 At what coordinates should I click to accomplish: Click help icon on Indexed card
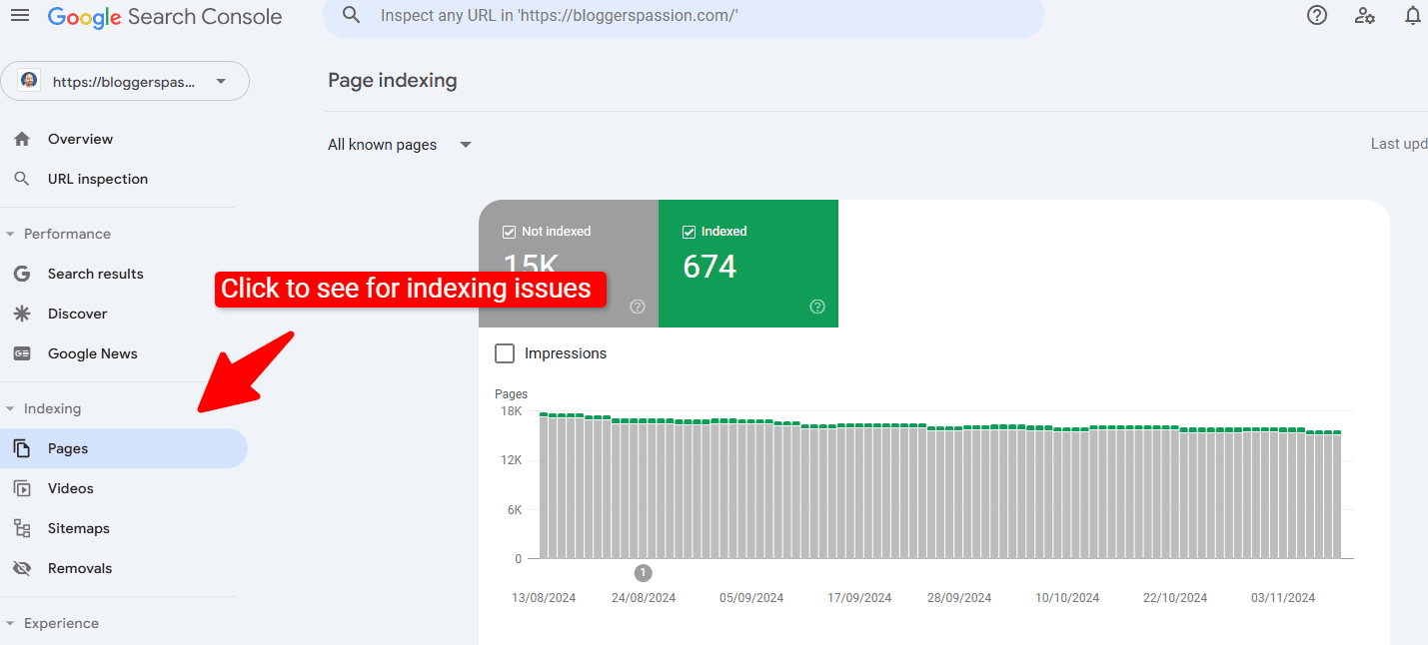point(816,307)
